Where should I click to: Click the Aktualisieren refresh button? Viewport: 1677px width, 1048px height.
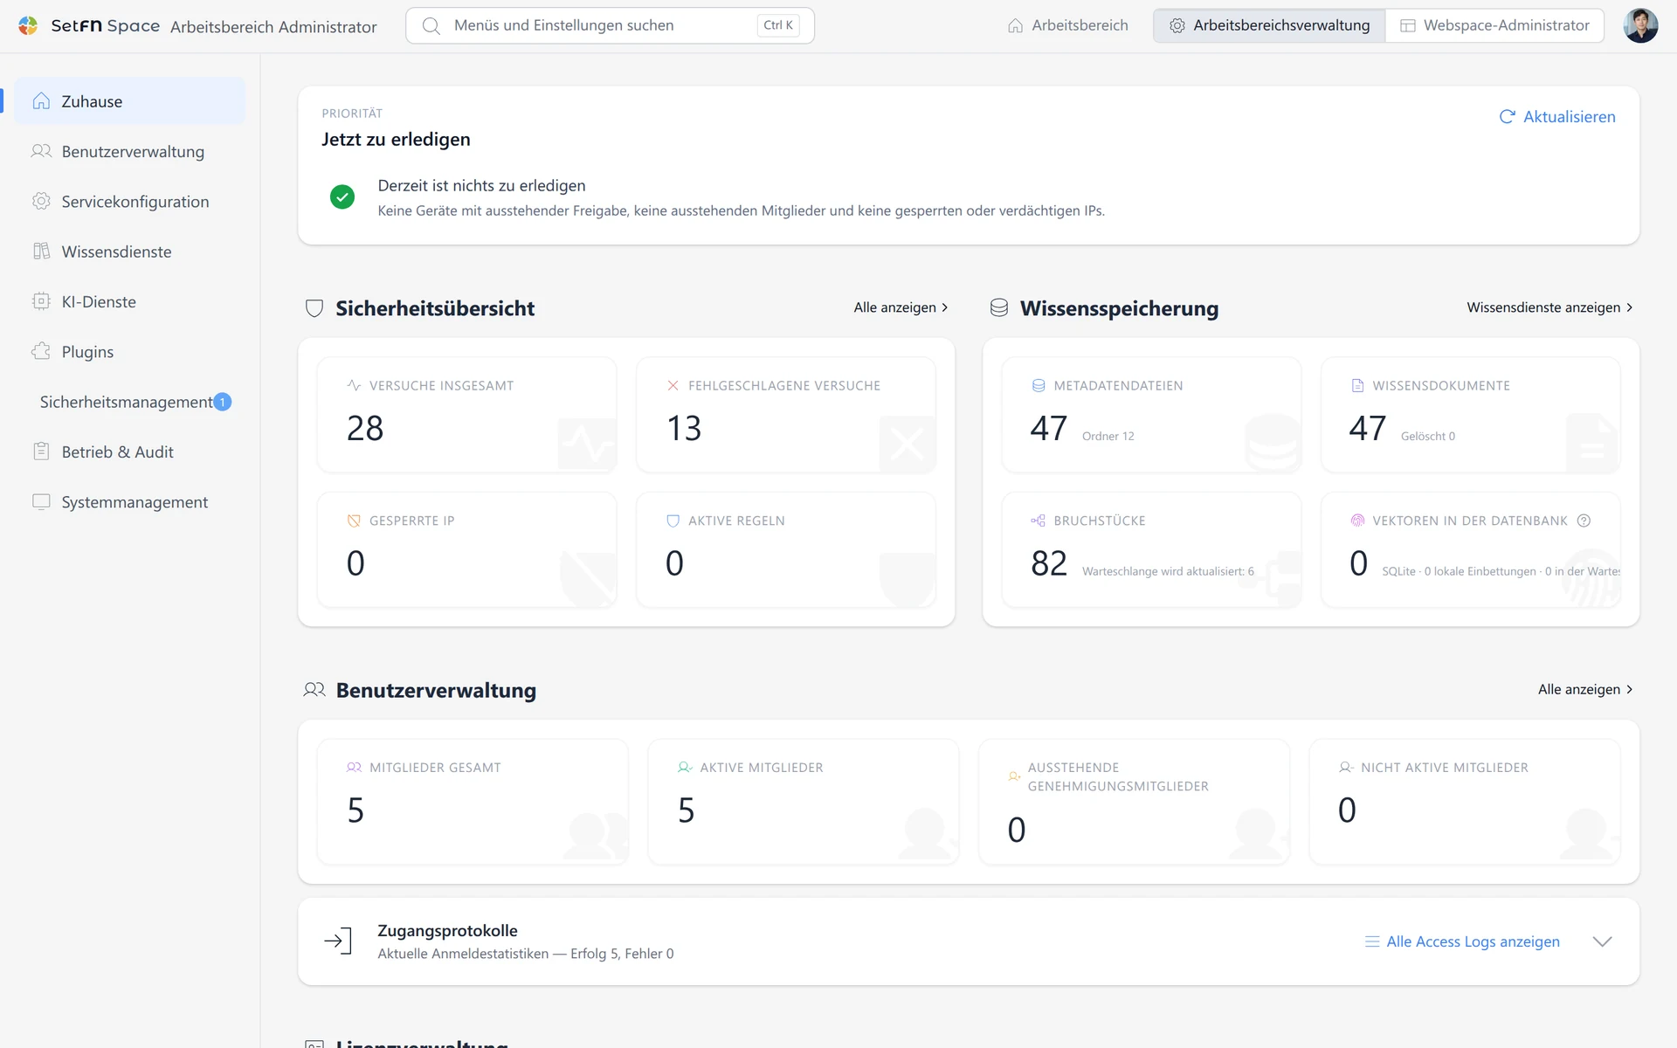(1557, 116)
